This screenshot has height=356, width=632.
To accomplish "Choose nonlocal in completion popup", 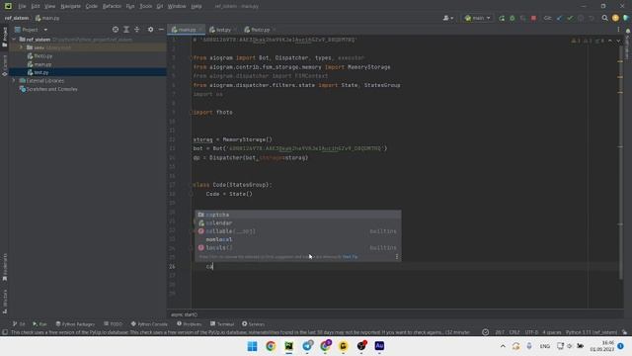I will (x=298, y=239).
